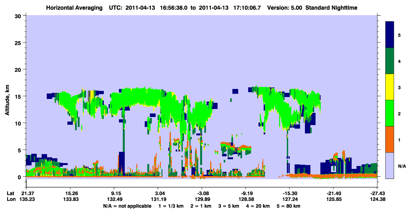419x215 pixels.
Task: Click the 15 altitude tick label
Action: (x=19, y=96)
